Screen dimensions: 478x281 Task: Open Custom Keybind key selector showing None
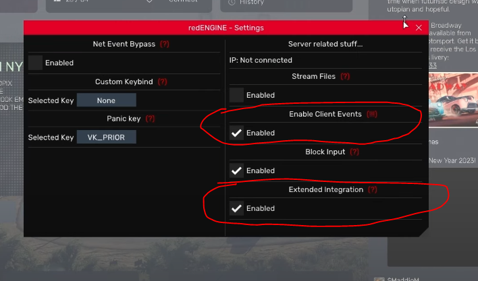106,100
